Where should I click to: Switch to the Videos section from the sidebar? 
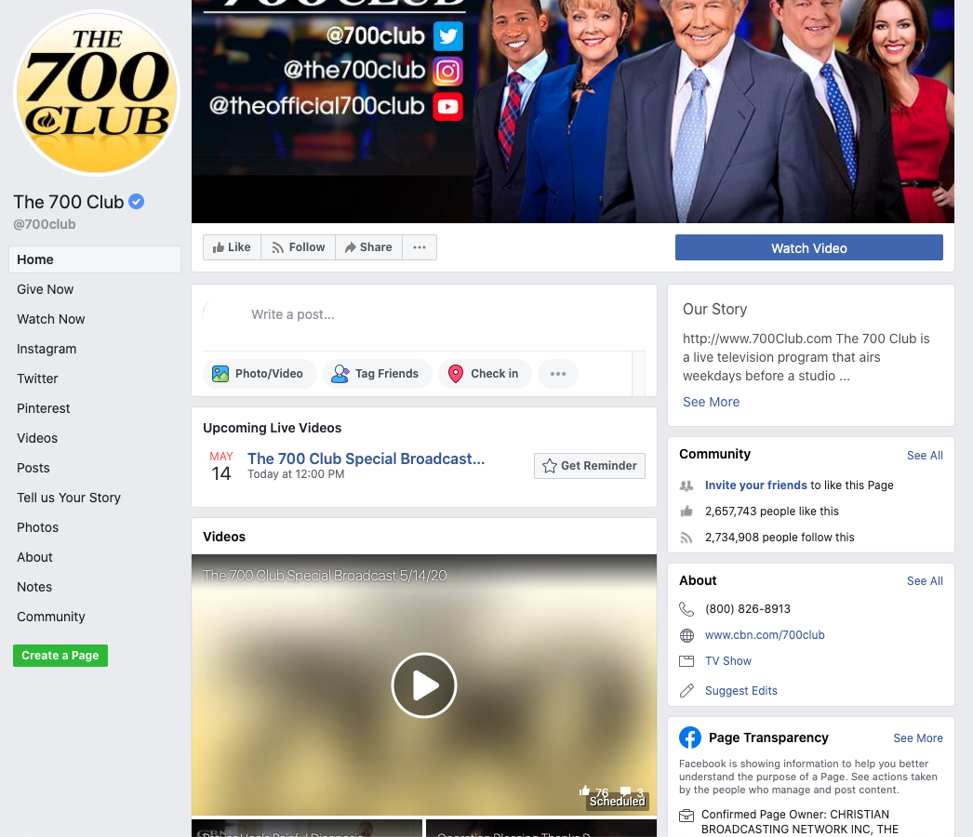37,438
